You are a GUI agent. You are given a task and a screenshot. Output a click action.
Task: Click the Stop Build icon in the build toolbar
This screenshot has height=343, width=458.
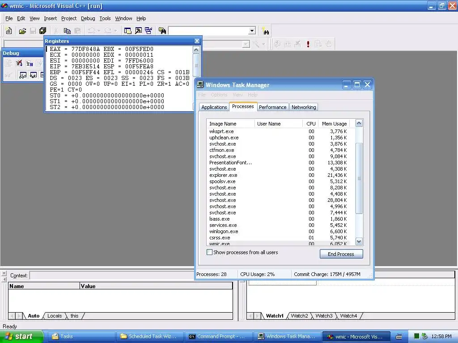297,44
